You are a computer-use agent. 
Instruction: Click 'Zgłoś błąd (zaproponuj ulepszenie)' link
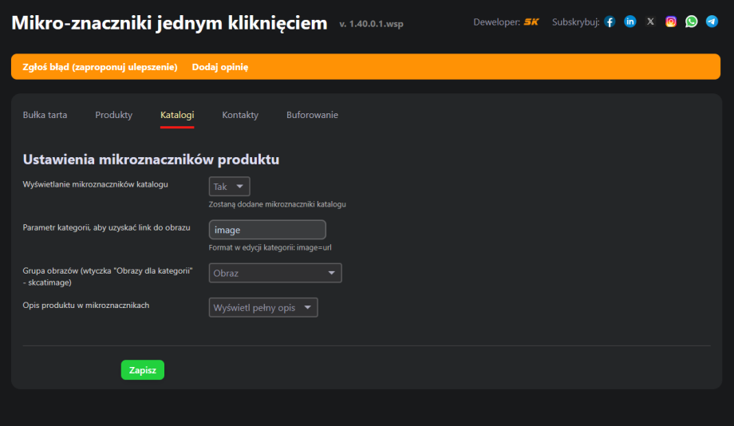click(101, 67)
